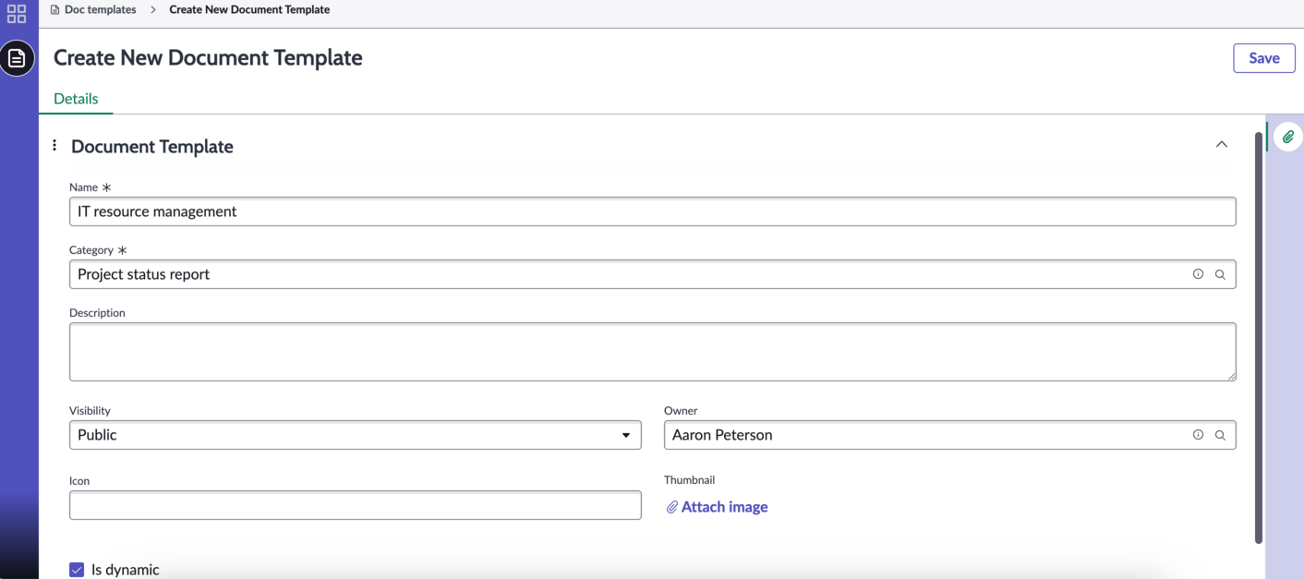
Task: Collapse the Document Template section
Action: click(x=1222, y=145)
